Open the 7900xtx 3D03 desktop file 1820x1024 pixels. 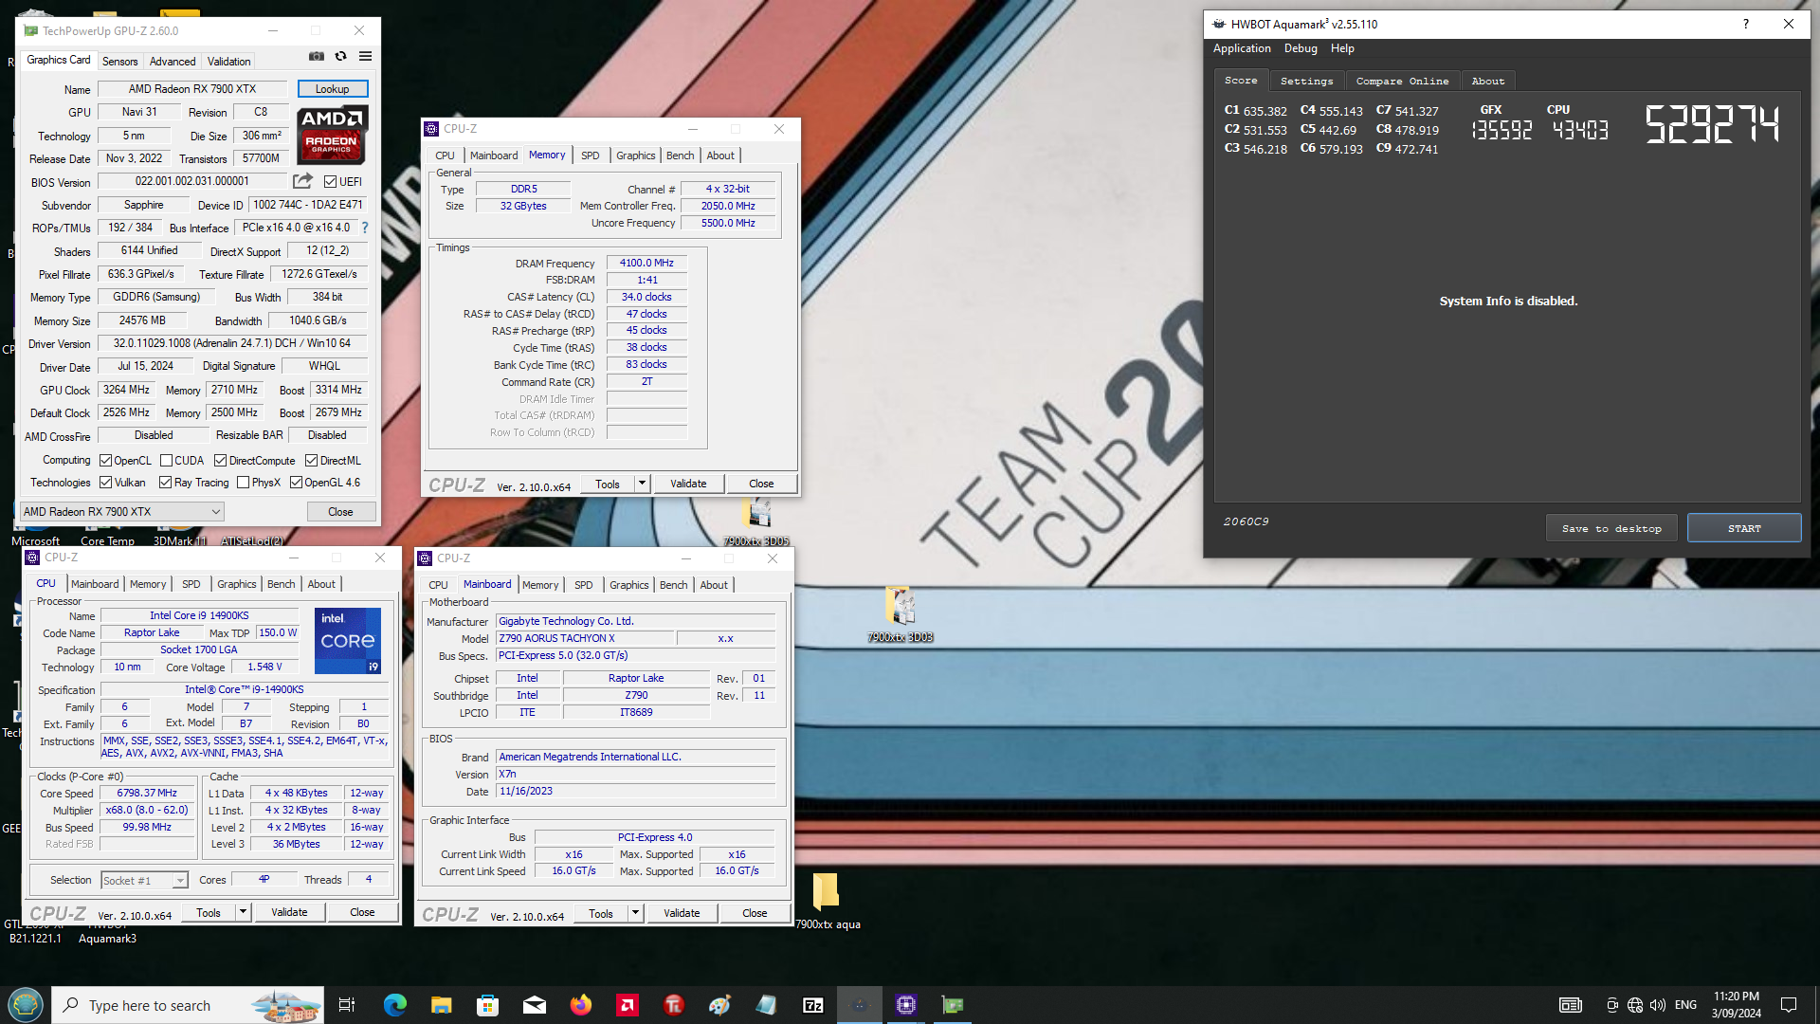pyautogui.click(x=901, y=613)
